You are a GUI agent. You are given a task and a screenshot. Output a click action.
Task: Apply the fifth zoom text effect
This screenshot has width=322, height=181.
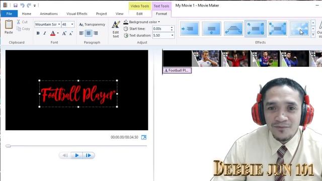[x=277, y=29]
